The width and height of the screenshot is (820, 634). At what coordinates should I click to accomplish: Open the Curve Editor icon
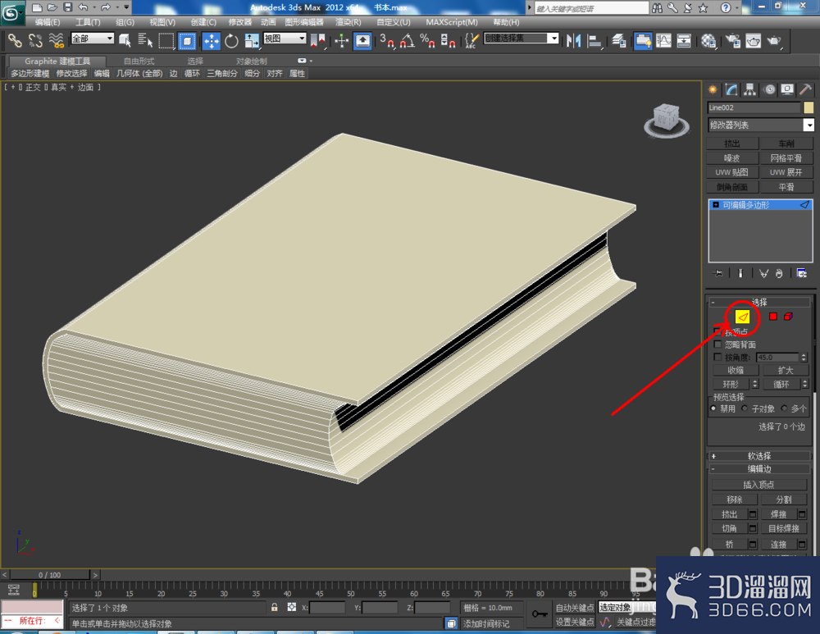click(663, 40)
